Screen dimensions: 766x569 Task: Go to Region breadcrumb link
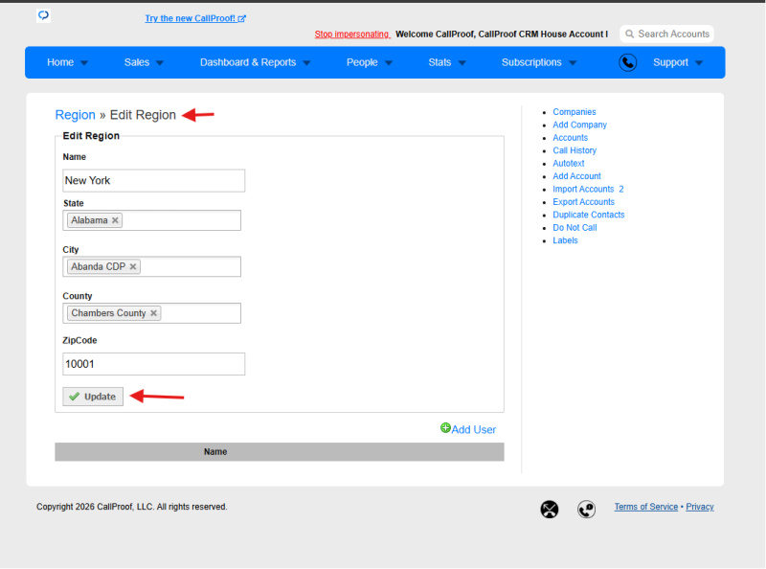(76, 115)
